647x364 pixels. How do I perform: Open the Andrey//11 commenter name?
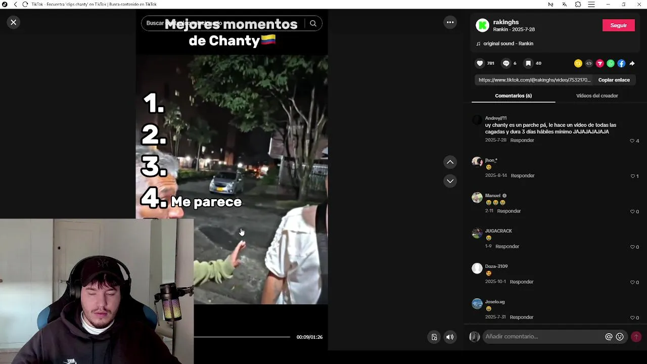(496, 118)
